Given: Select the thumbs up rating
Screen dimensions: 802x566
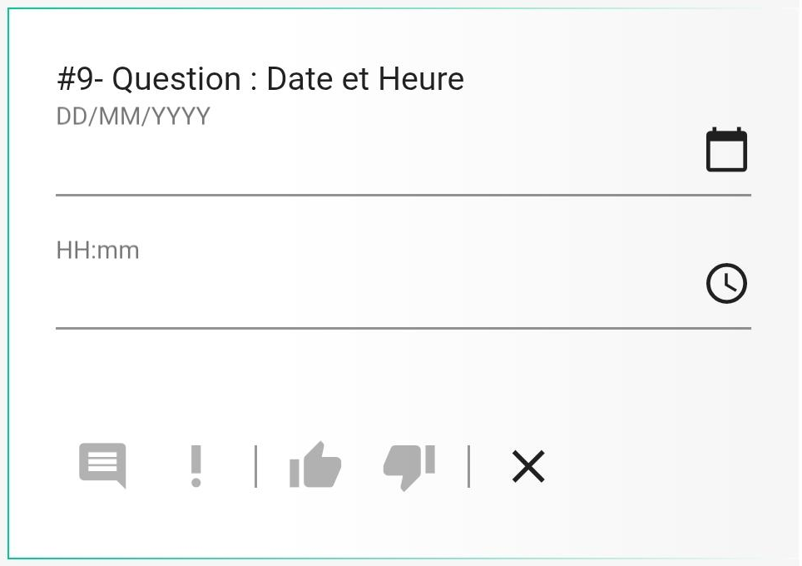Looking at the screenshot, I should [x=315, y=464].
